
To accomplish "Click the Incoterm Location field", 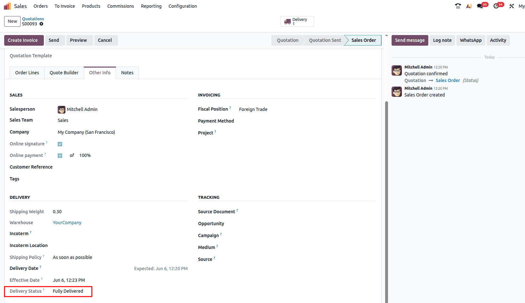I will pos(120,245).
